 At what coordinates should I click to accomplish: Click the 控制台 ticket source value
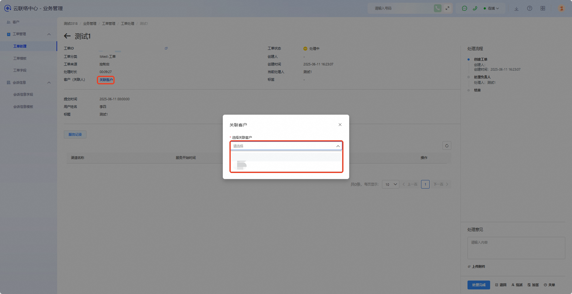[105, 64]
